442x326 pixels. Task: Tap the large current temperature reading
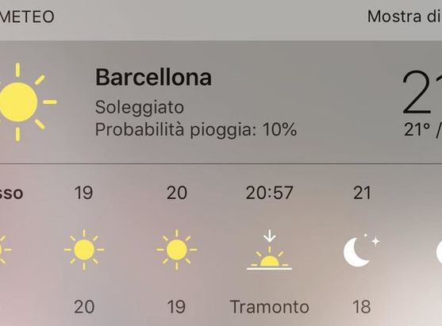[x=421, y=92]
